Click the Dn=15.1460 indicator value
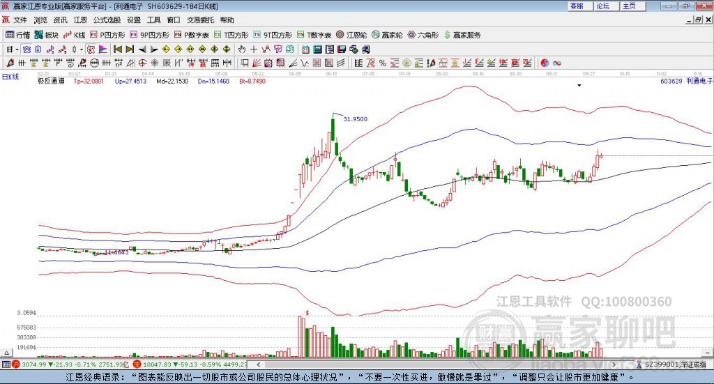This screenshot has height=384, width=714. [213, 81]
